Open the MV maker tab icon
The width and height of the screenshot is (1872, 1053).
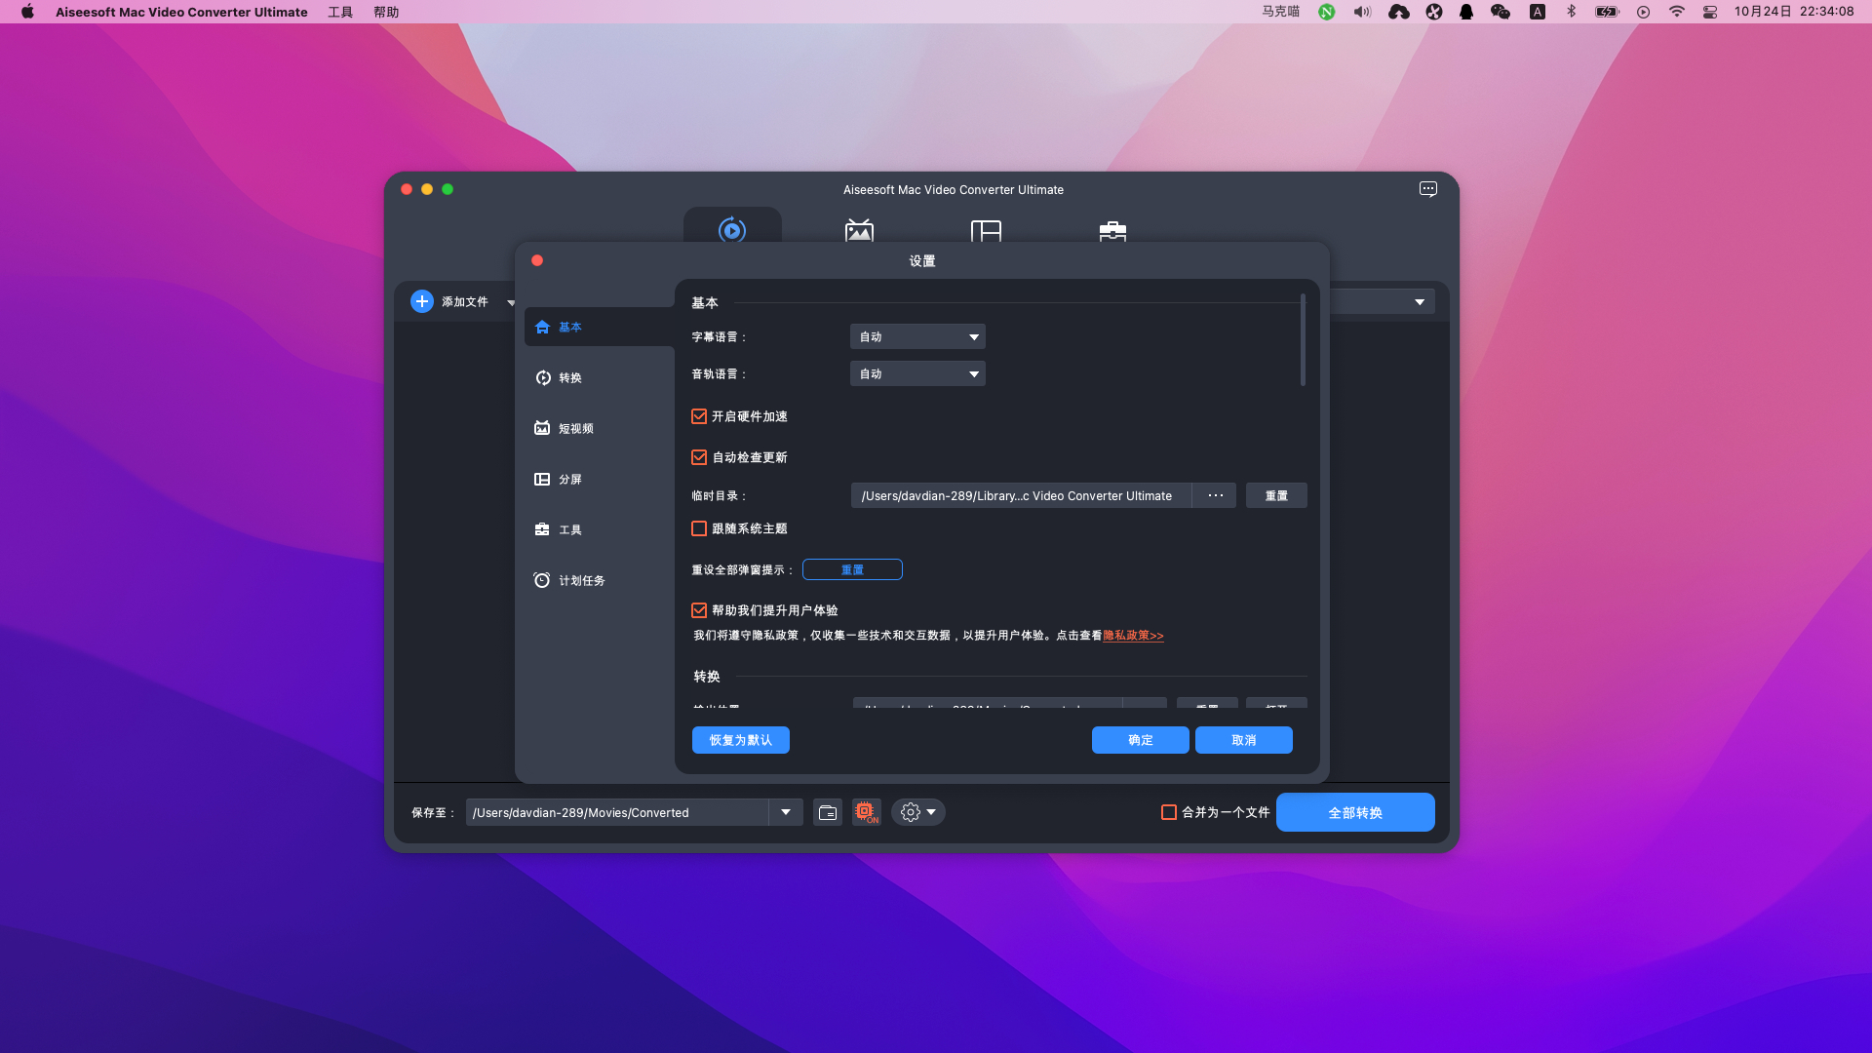(x=859, y=230)
